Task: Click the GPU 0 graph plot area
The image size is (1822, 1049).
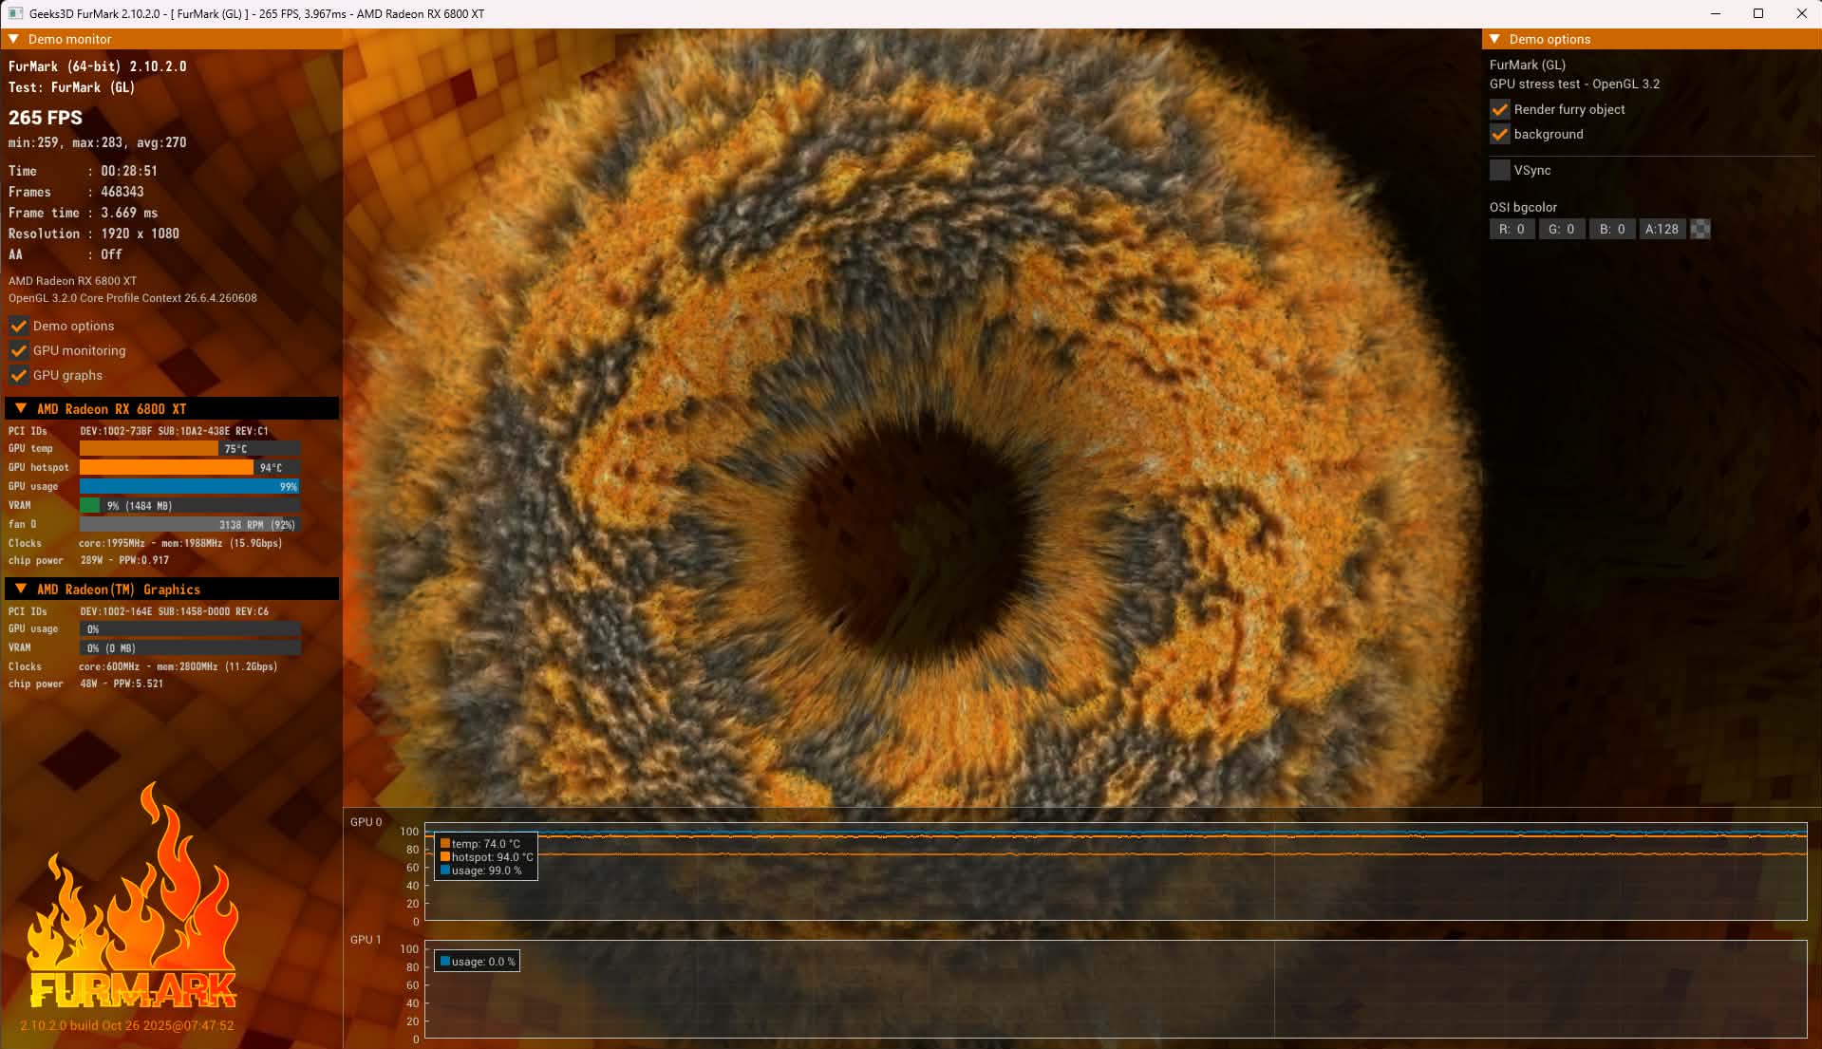Action: pyautogui.click(x=1116, y=871)
